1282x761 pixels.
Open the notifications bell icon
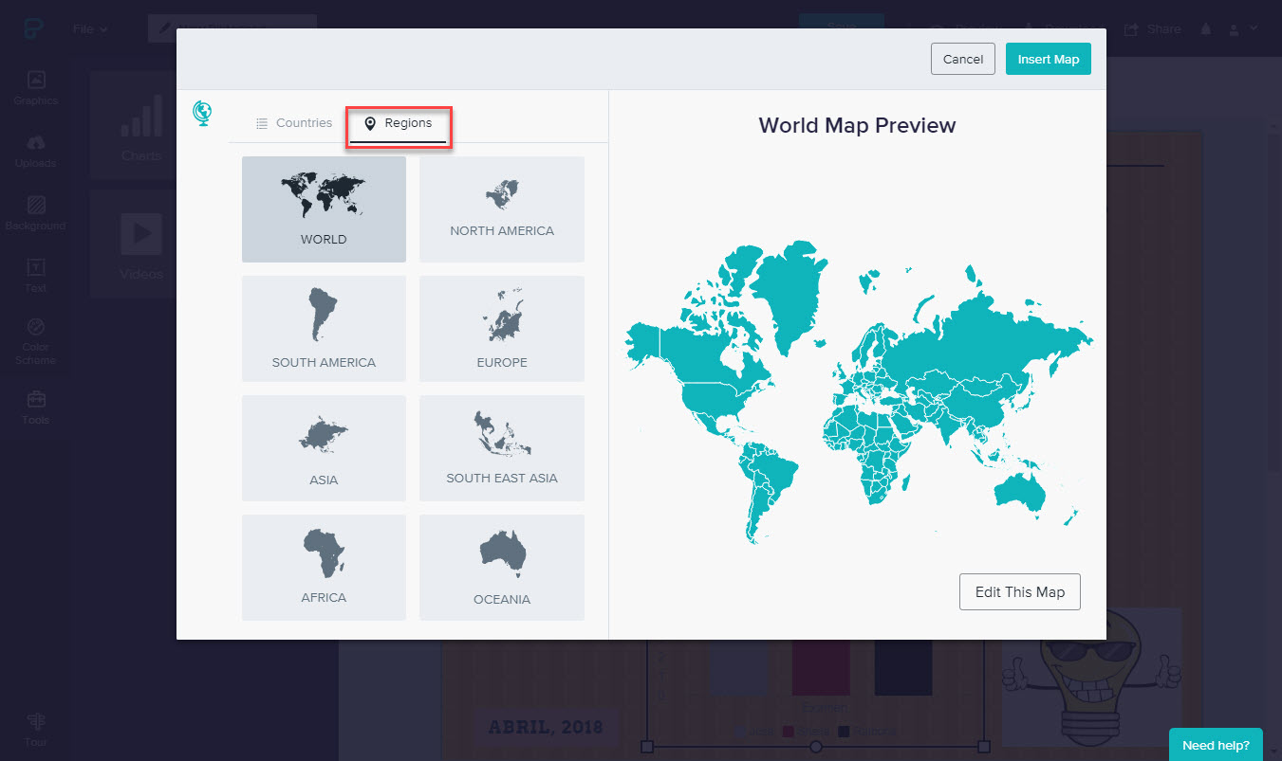pos(1206,29)
